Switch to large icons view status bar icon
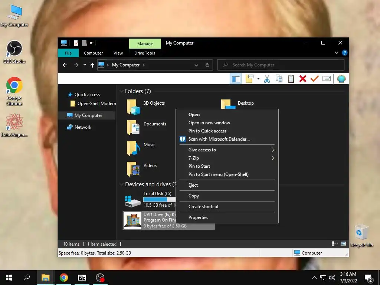This screenshot has width=380, height=285. pyautogui.click(x=343, y=244)
